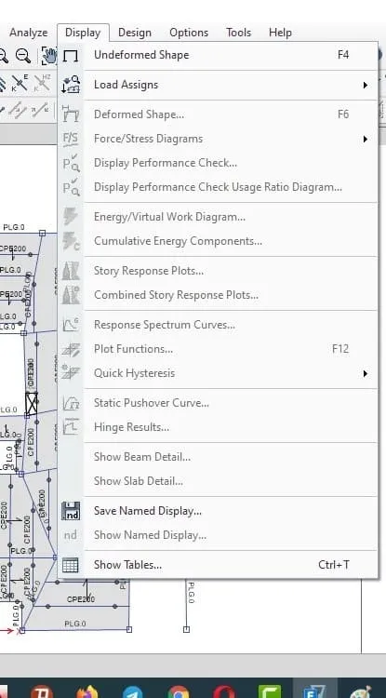Click the Response Spectrum Curves icon
This screenshot has height=698, width=386.
click(71, 325)
